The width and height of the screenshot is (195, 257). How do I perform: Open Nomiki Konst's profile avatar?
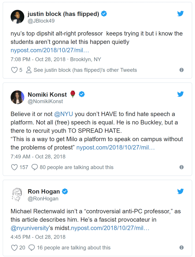18,97
